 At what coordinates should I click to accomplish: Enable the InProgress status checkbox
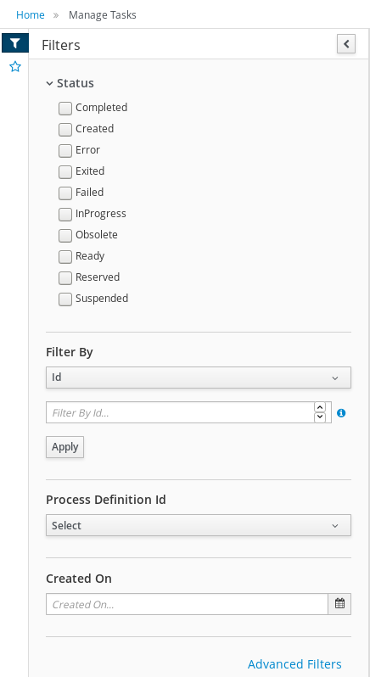(x=65, y=214)
